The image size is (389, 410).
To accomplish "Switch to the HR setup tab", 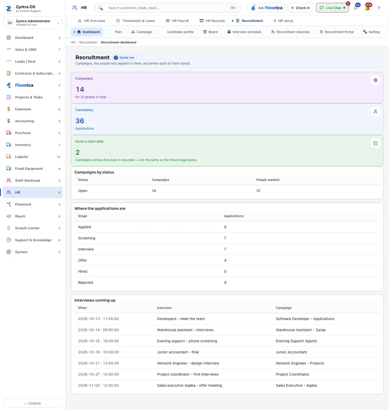I will click(x=283, y=21).
